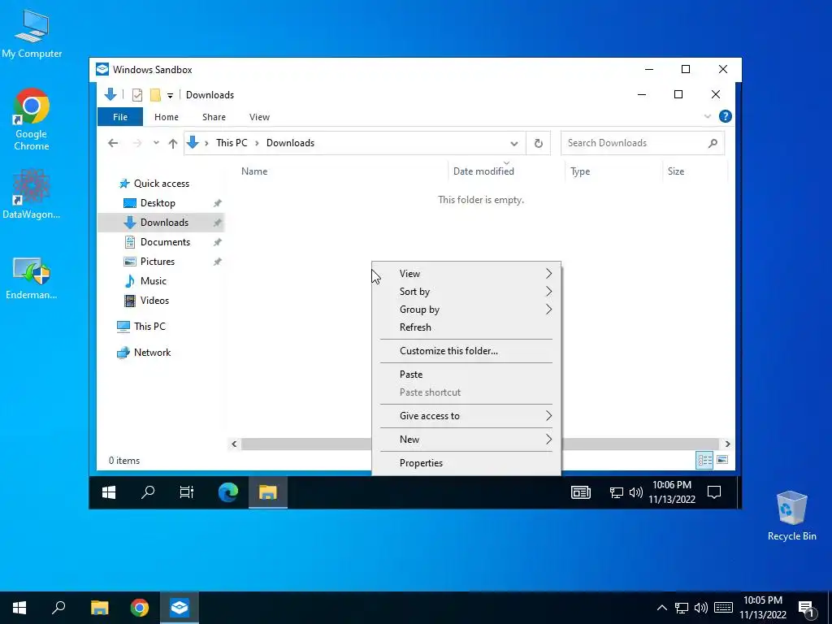Select Downloads in the navigation pane

click(x=162, y=223)
